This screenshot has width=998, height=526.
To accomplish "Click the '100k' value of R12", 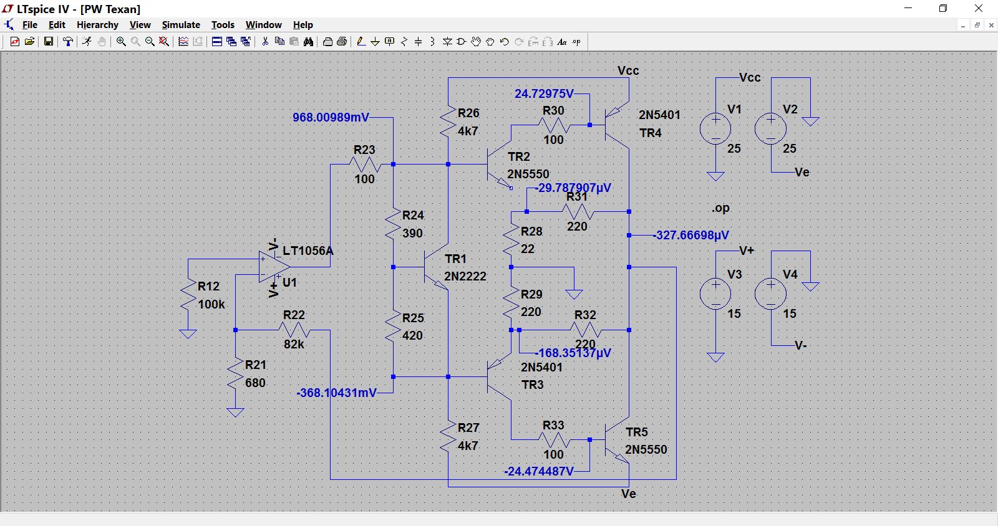I will pyautogui.click(x=211, y=304).
